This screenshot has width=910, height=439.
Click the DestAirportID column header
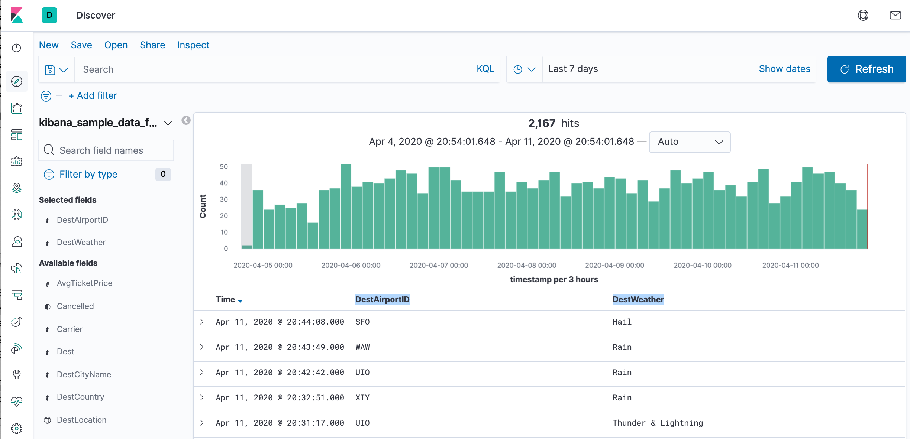pyautogui.click(x=382, y=299)
